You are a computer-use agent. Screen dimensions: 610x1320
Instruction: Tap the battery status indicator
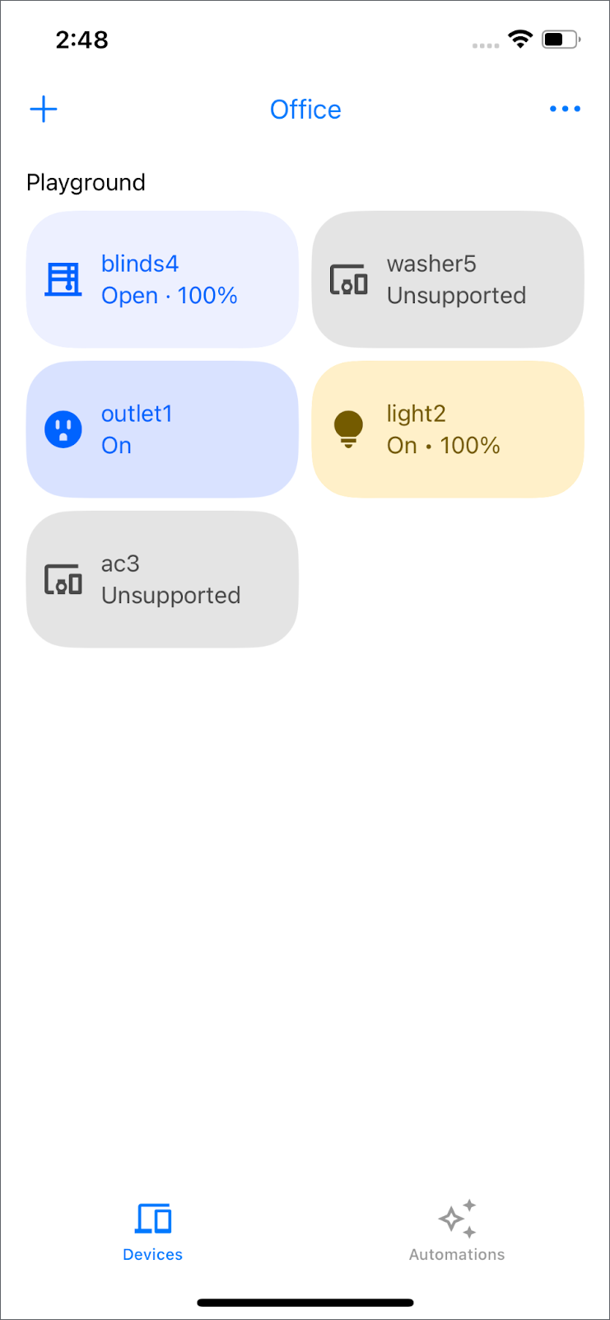[x=561, y=39]
